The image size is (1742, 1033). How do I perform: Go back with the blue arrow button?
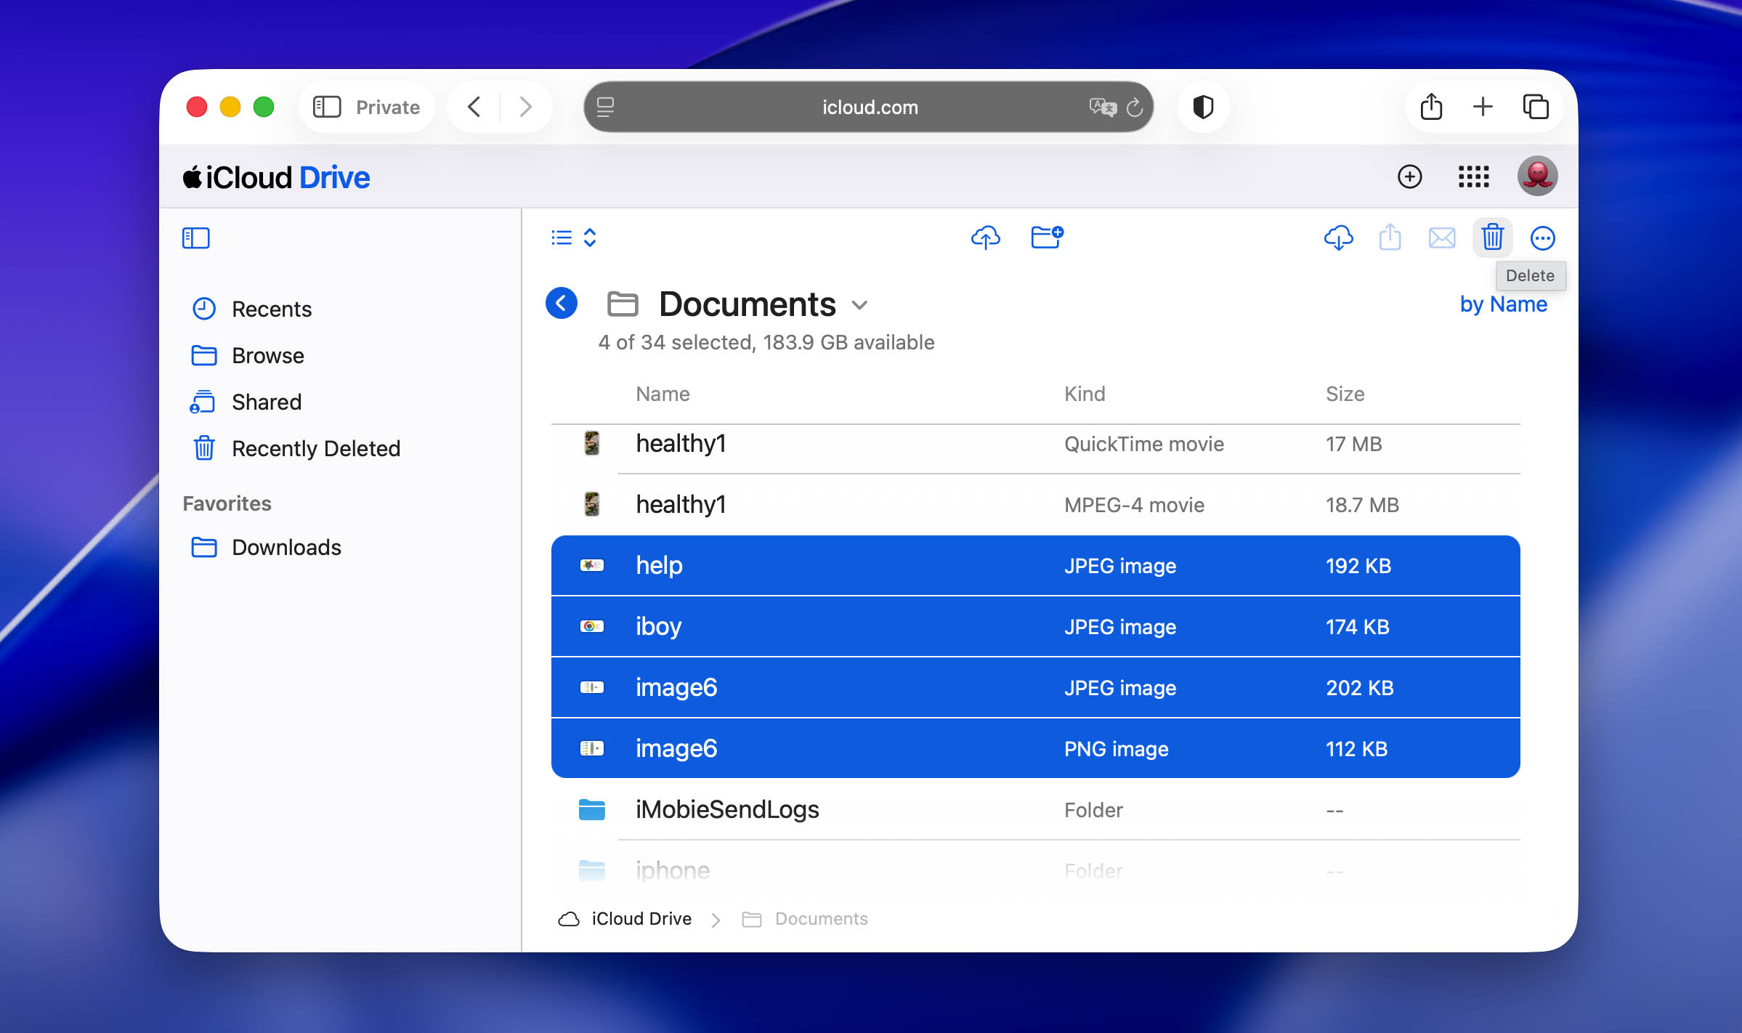[562, 303]
